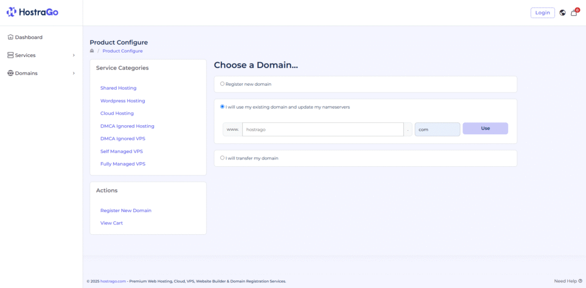This screenshot has width=586, height=288.
Task: Click the www. prefix label
Action: pos(232,130)
